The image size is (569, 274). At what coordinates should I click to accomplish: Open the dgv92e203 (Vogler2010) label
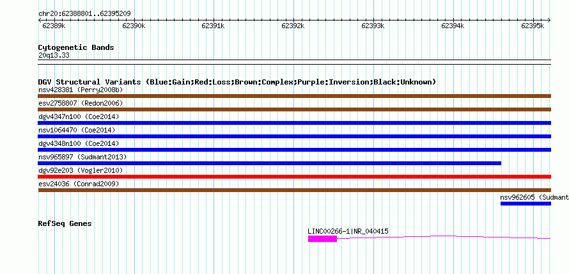81,170
